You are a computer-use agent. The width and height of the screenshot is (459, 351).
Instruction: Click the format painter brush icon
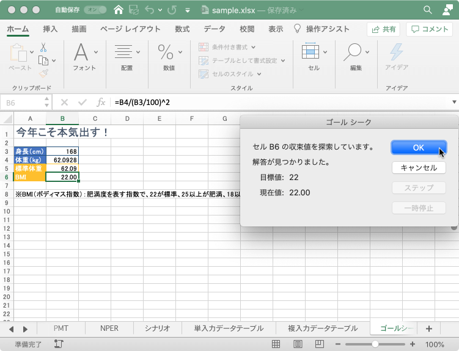43,73
